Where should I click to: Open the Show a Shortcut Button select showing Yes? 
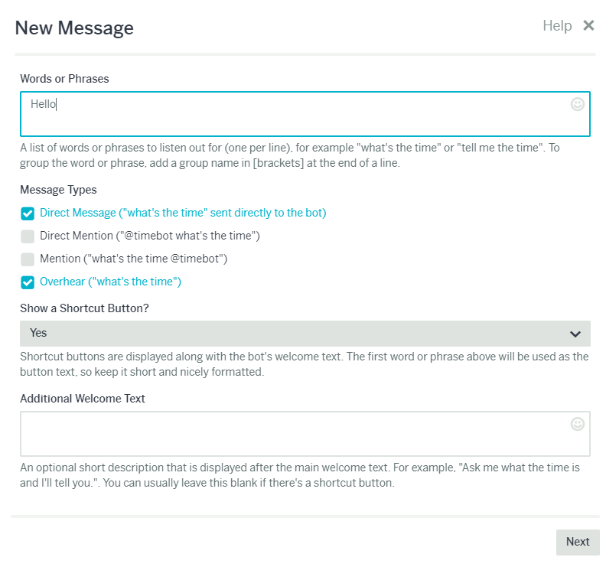point(305,334)
